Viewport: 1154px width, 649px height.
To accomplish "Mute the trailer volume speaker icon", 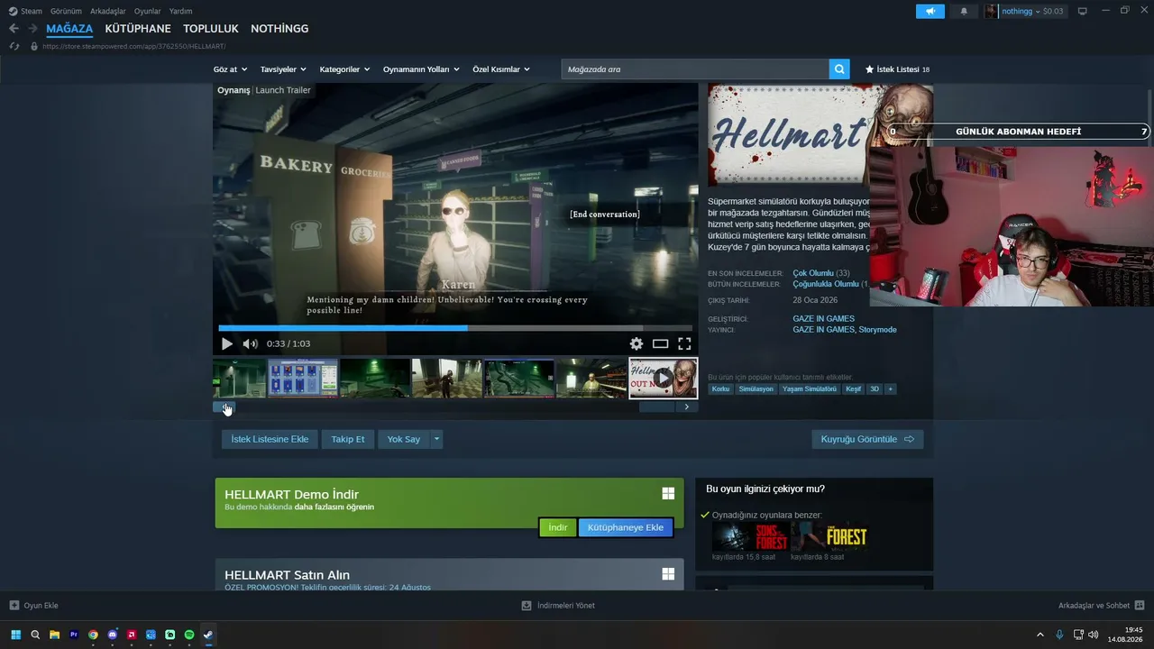I will (x=250, y=343).
